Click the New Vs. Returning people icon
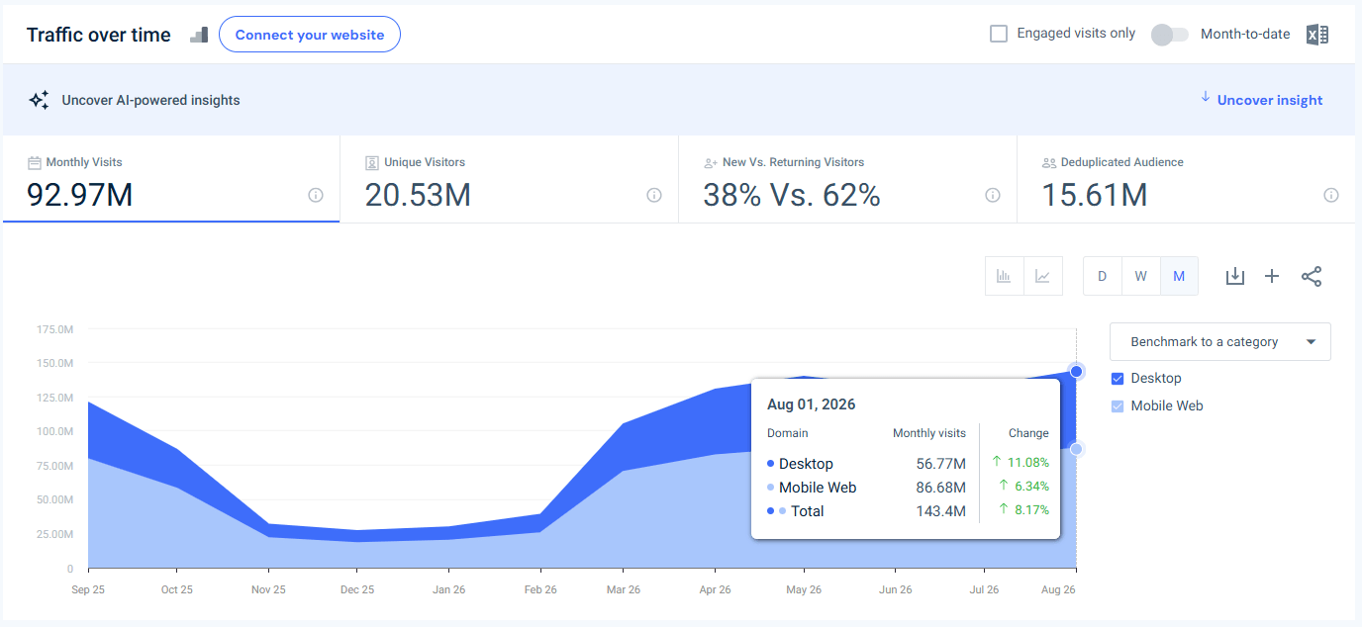The image size is (1362, 627). (x=711, y=162)
